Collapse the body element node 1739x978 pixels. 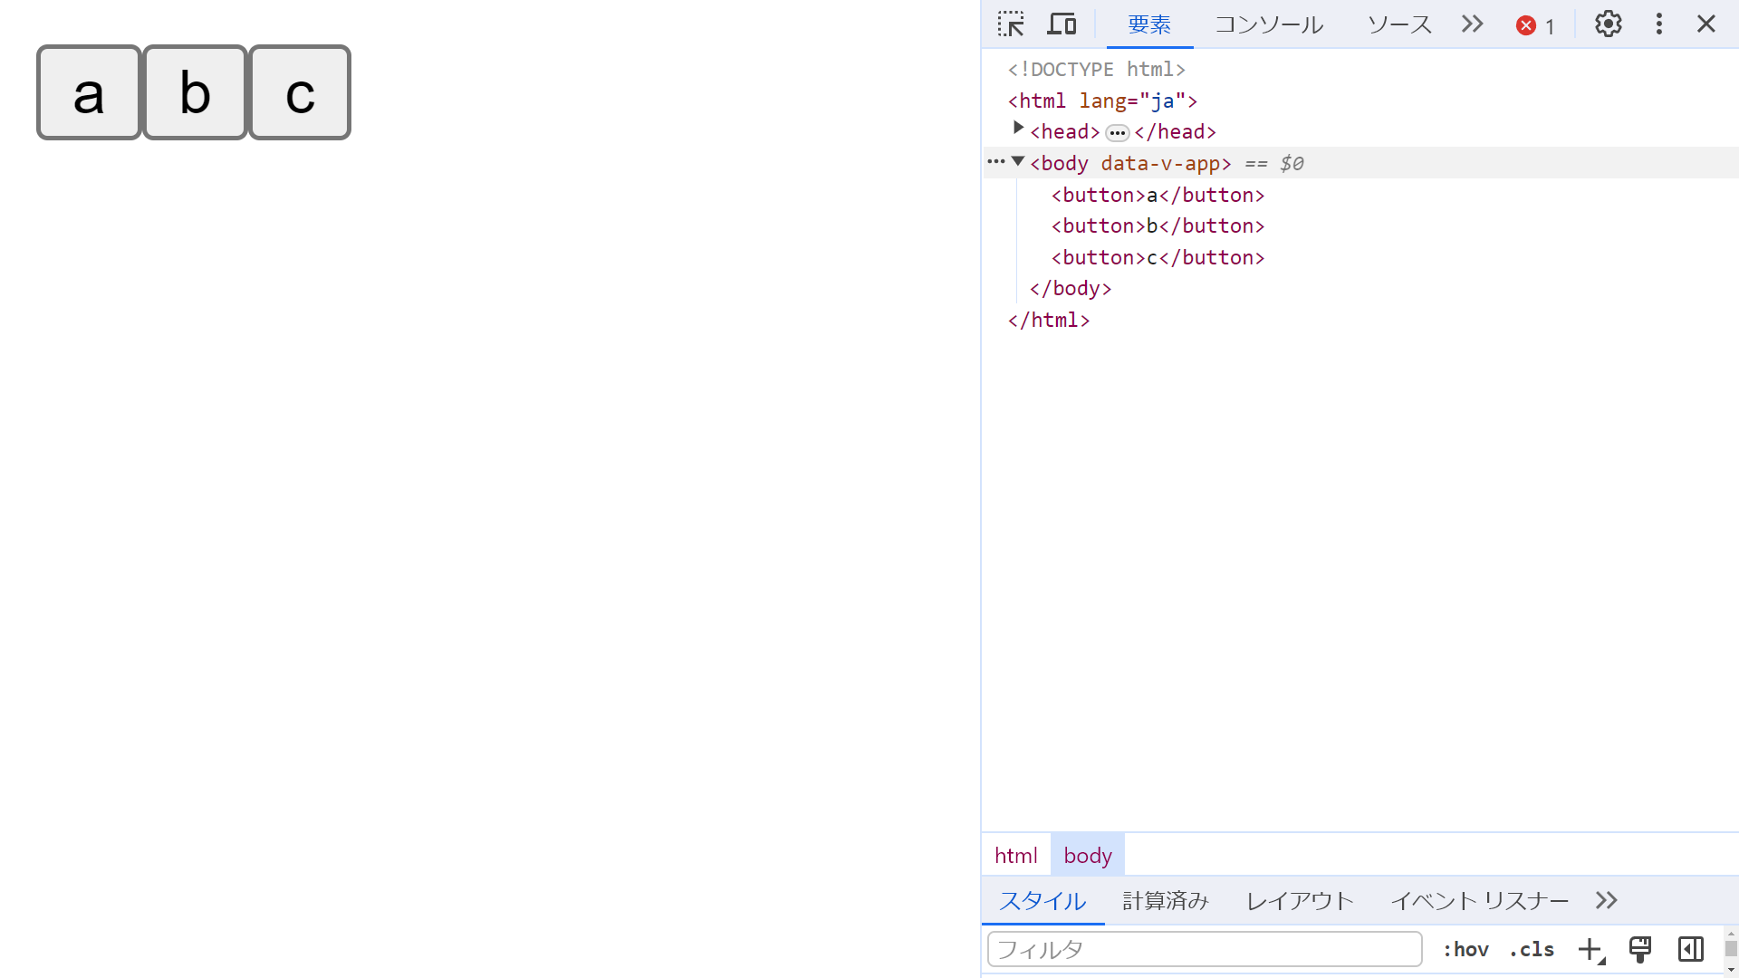pyautogui.click(x=1018, y=161)
